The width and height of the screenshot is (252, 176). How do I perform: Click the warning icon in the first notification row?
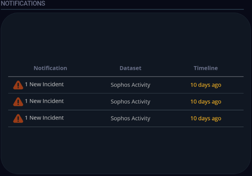(x=18, y=85)
